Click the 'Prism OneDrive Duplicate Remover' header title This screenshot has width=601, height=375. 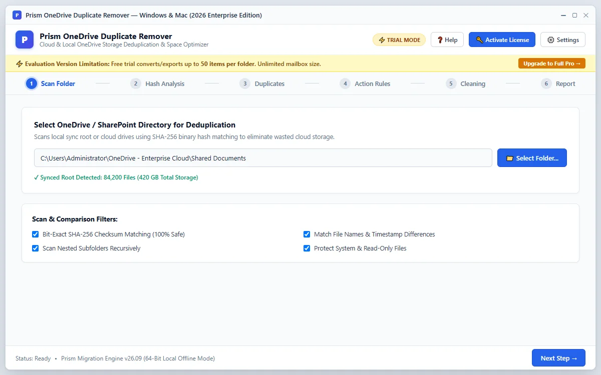[x=106, y=36]
